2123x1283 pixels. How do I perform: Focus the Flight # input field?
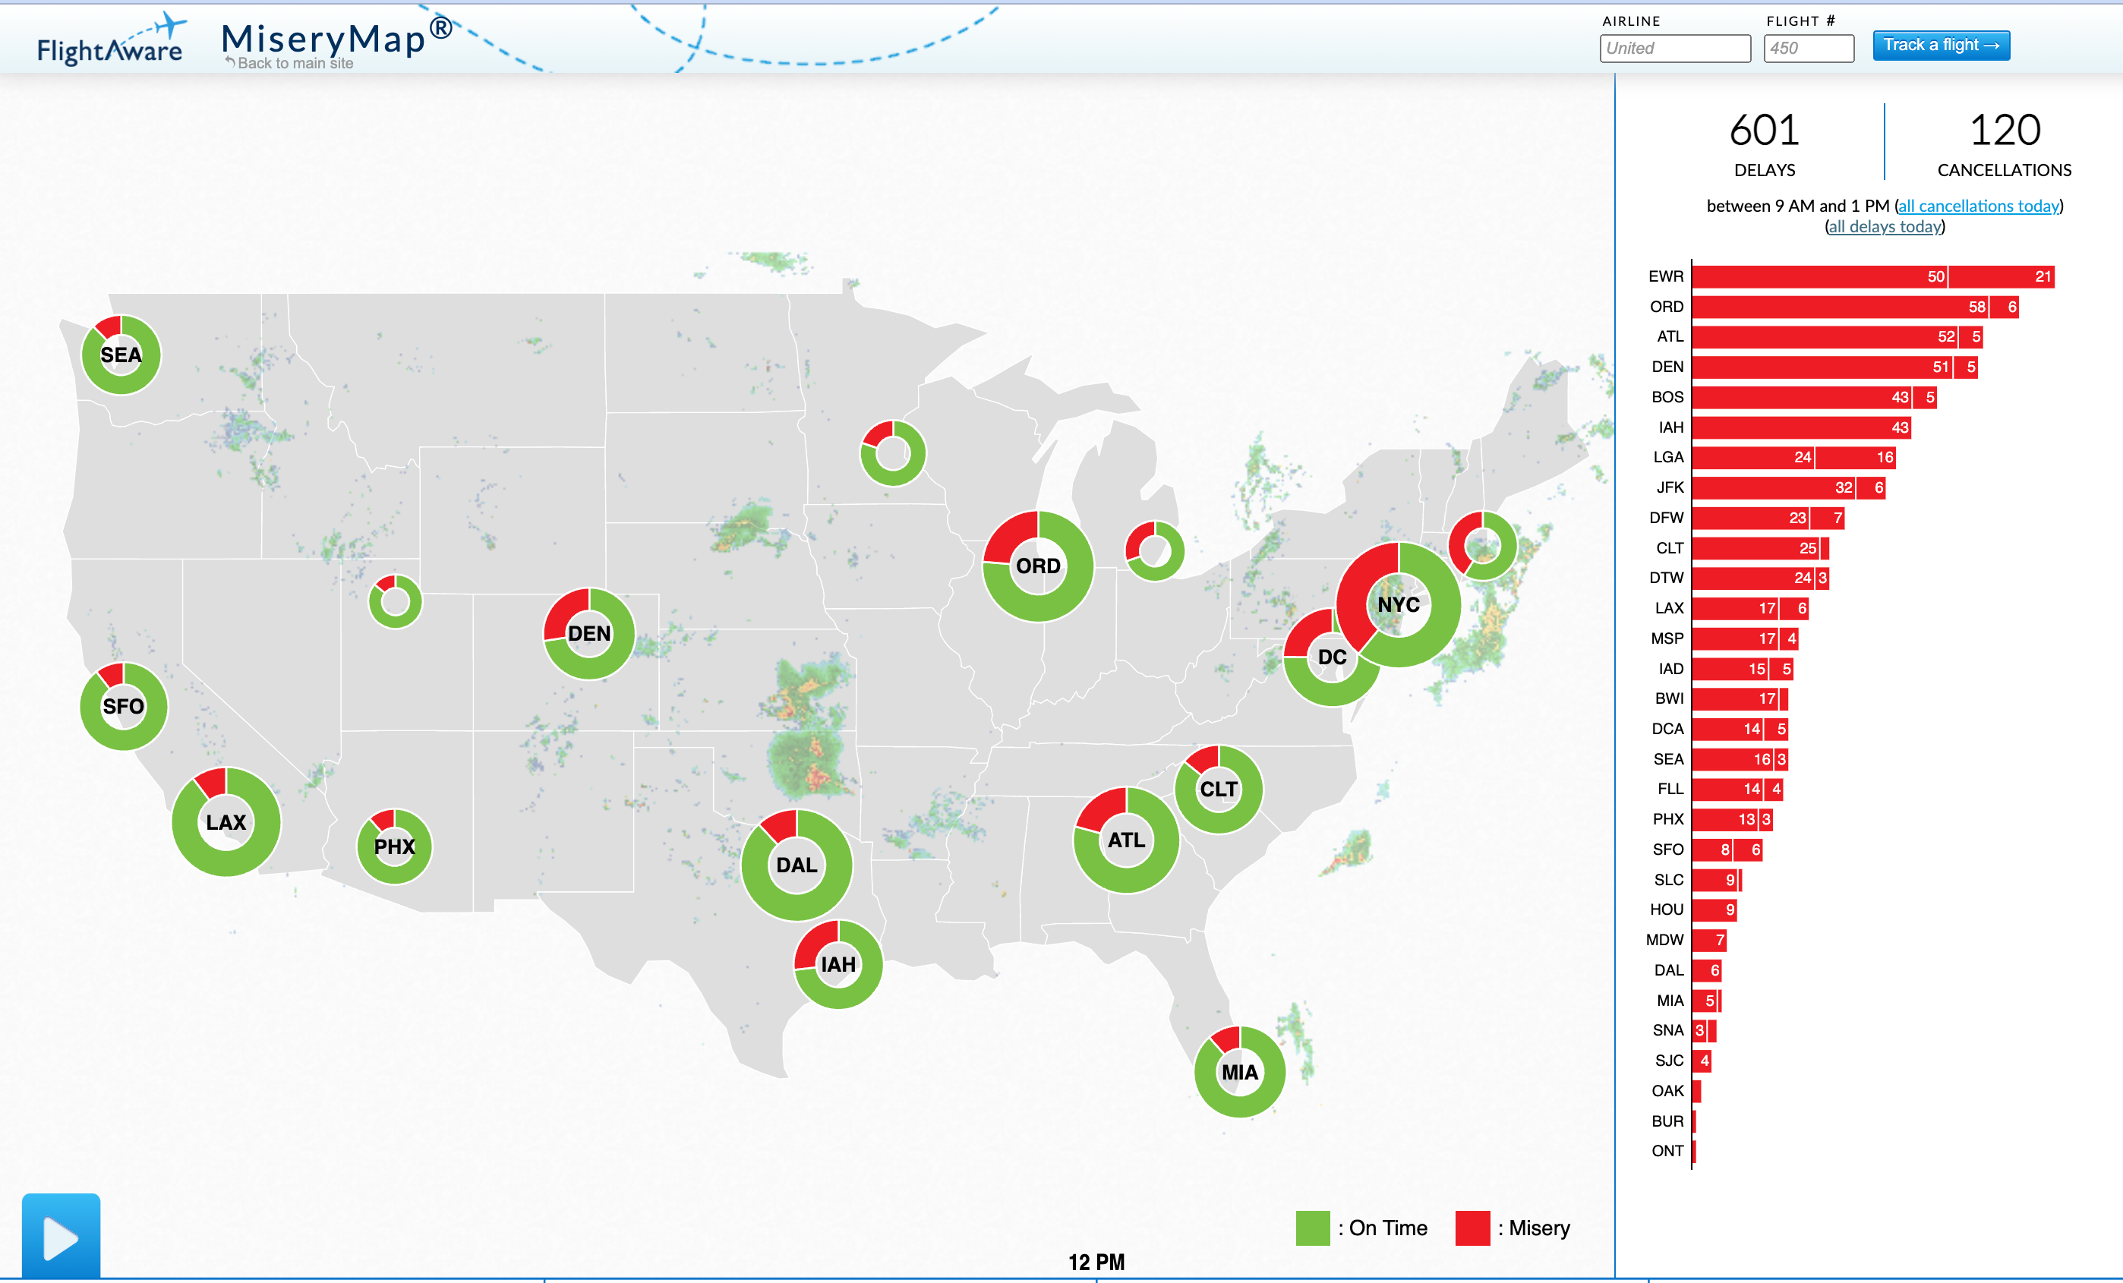1808,49
